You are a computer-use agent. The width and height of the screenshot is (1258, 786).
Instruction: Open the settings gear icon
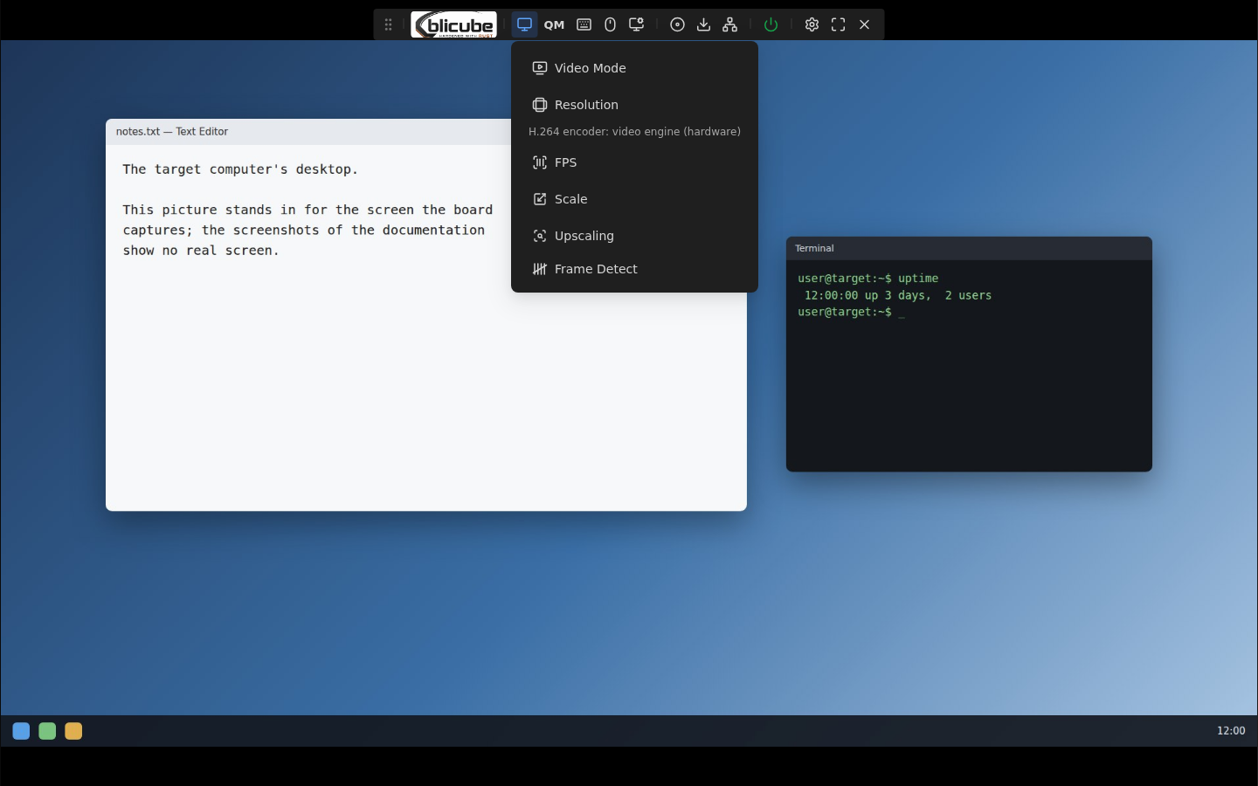812,24
